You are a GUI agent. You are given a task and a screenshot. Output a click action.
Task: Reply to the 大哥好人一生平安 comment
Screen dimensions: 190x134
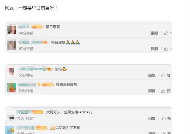pyautogui.click(x=152, y=118)
